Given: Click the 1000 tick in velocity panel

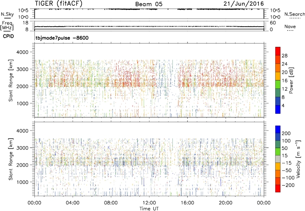Looking at the screenshot, I should tap(22, 182).
